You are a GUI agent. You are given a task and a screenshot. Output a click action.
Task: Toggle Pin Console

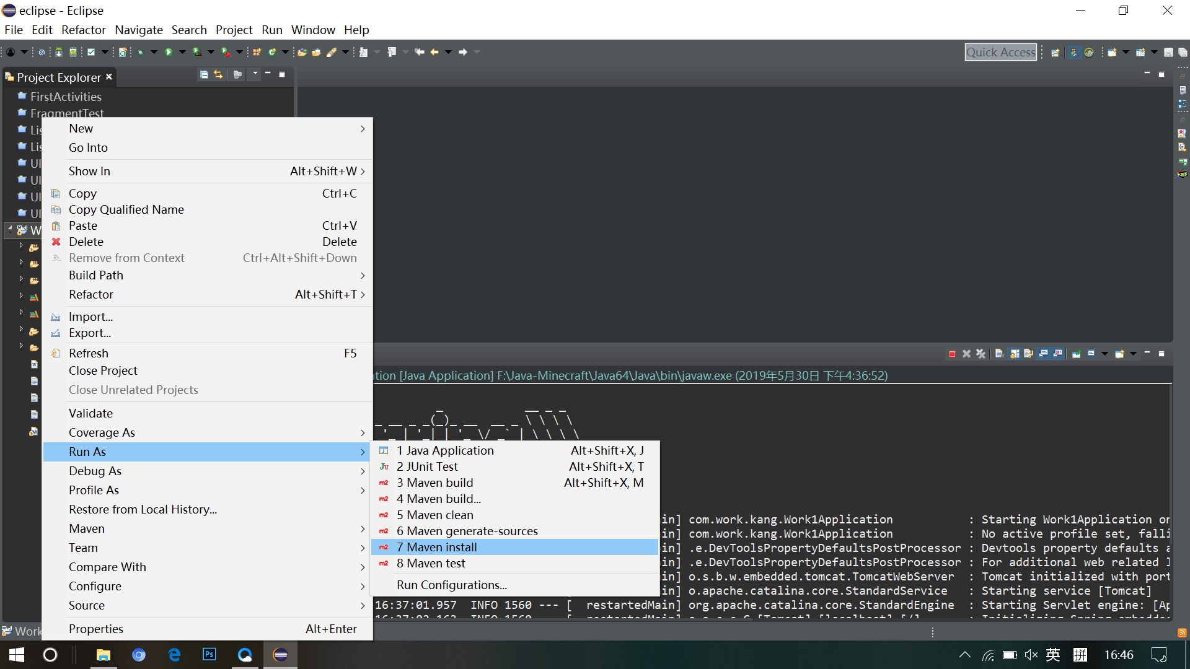[1077, 354]
